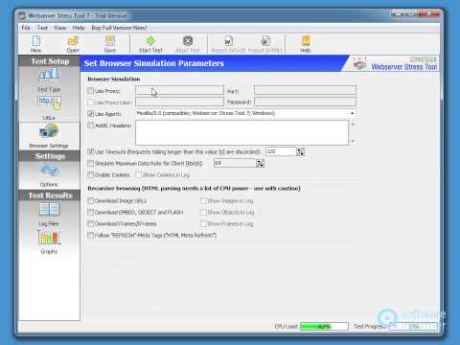Click the Test Progress bar
Image resolution: width=460 pixels, height=345 pixels.
414,326
